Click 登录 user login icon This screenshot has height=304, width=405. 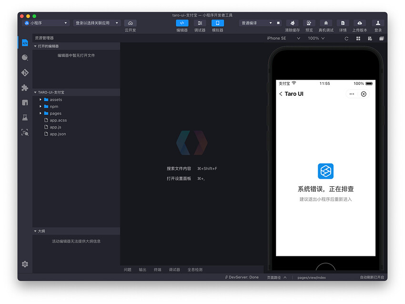click(378, 23)
